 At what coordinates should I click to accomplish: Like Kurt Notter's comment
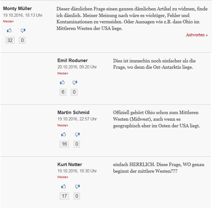pyautogui.click(x=64, y=187)
